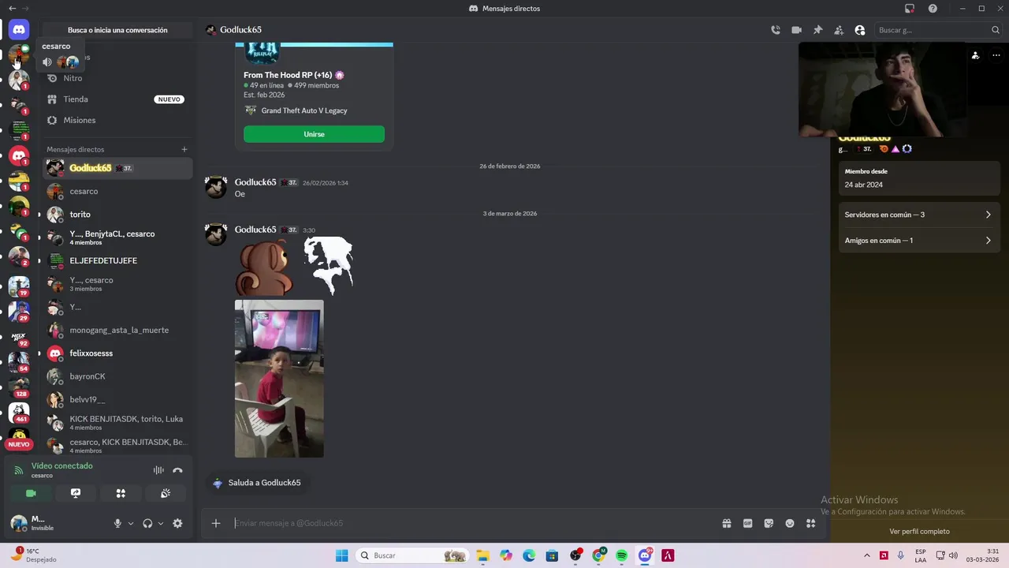Open the soundboard

(166, 493)
